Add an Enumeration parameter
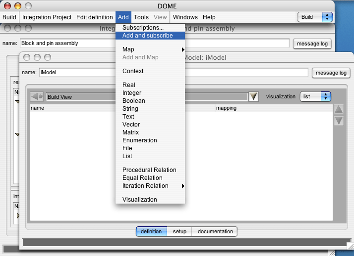 (x=150, y=140)
